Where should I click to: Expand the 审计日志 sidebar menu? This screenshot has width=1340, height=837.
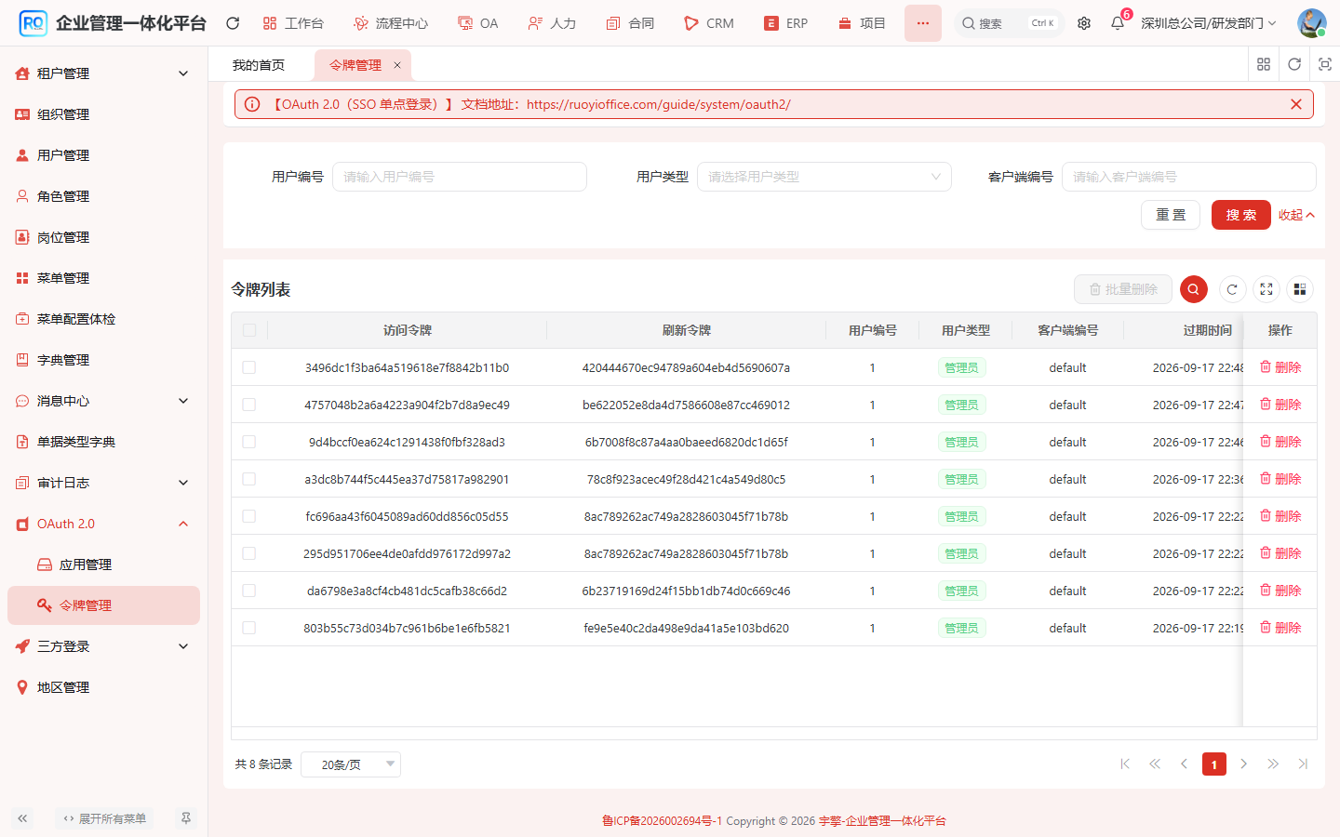click(x=103, y=483)
